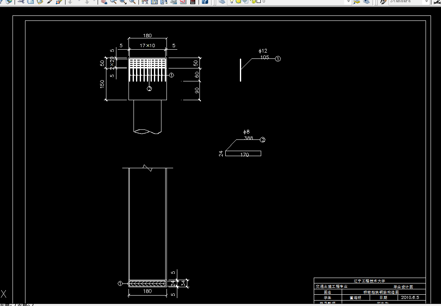Open the Zoom Window flyout tool

click(x=123, y=2)
